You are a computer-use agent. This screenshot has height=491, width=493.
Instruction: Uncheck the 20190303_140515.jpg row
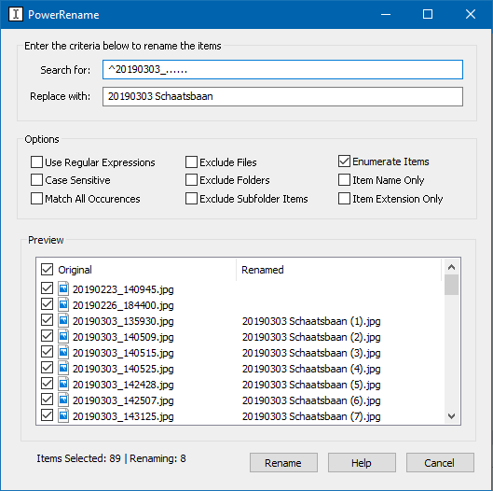(x=47, y=352)
